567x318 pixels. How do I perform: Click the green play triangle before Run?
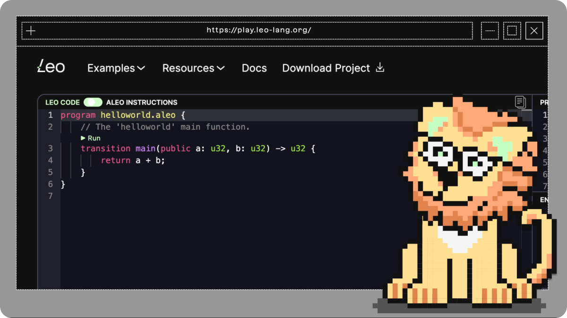pos(83,138)
